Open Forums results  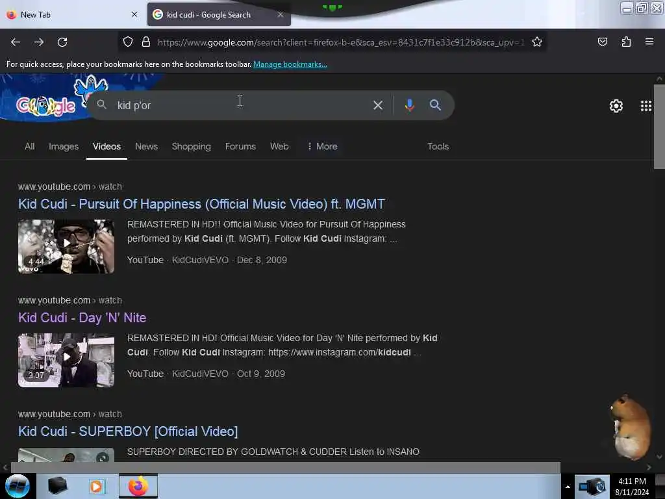(x=240, y=146)
